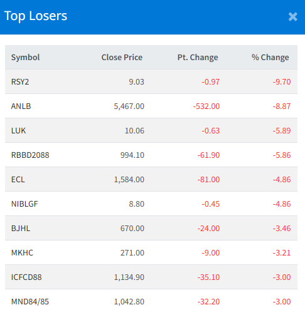Select the RBBD2088 symbol
Image resolution: width=305 pixels, height=310 pixels.
30,155
